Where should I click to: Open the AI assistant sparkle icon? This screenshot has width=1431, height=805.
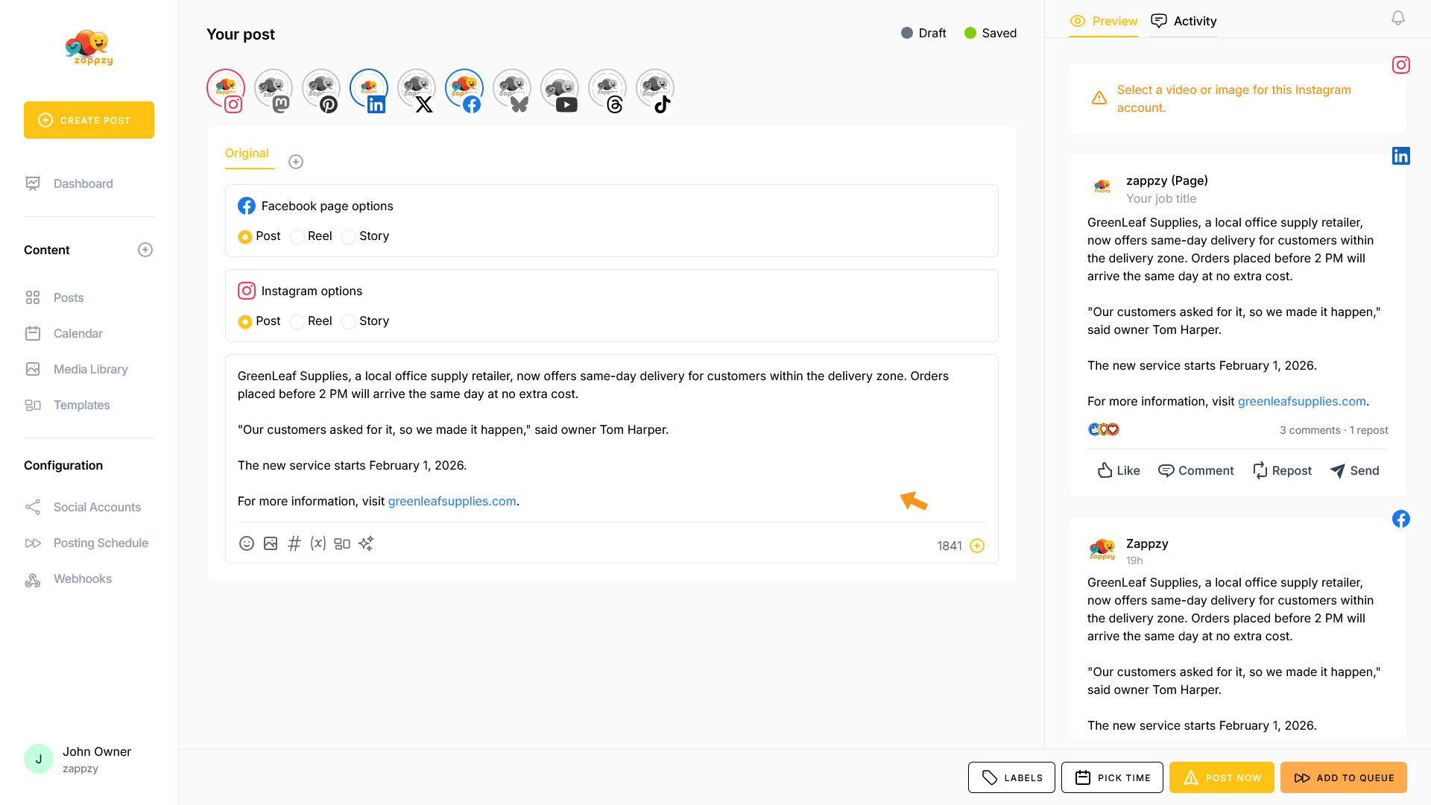(366, 544)
